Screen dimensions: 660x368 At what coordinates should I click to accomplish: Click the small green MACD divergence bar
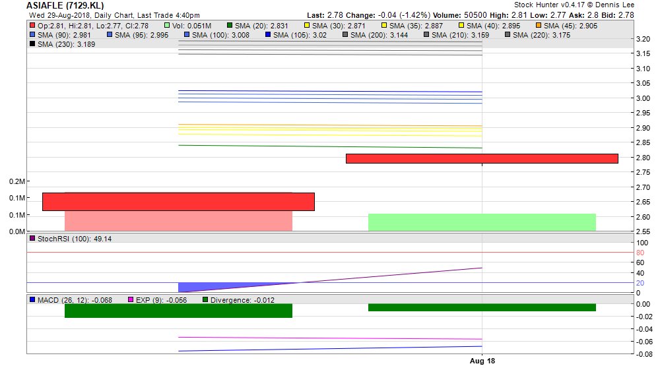[x=482, y=307]
